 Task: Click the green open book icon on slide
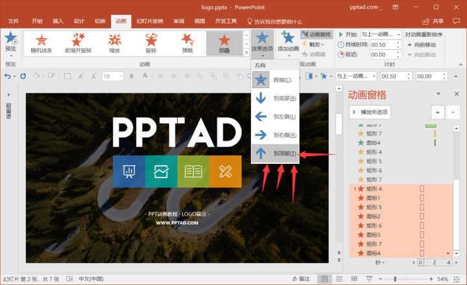pos(193,172)
